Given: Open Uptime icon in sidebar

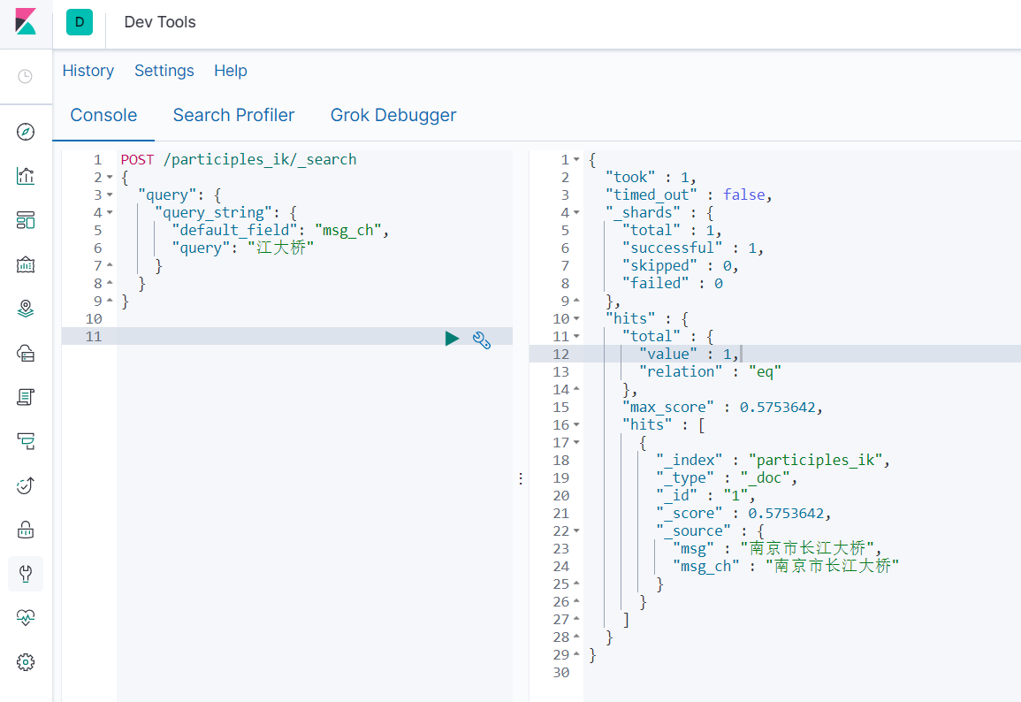Looking at the screenshot, I should point(26,485).
